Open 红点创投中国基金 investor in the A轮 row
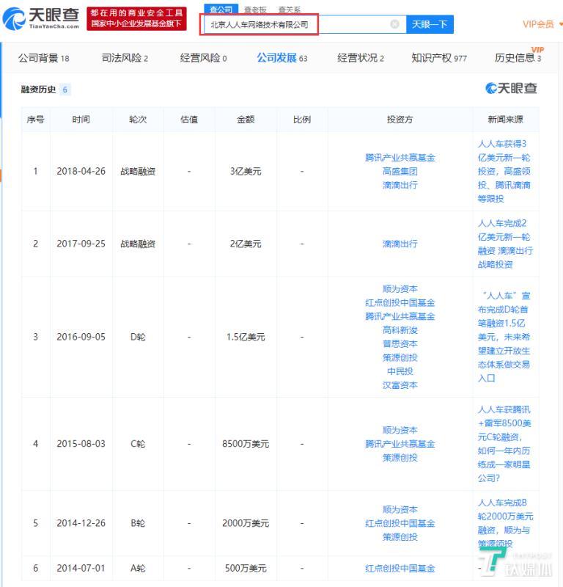Screen dimensions: 563x587 point(400,568)
